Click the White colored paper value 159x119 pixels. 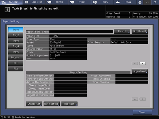point(68,49)
